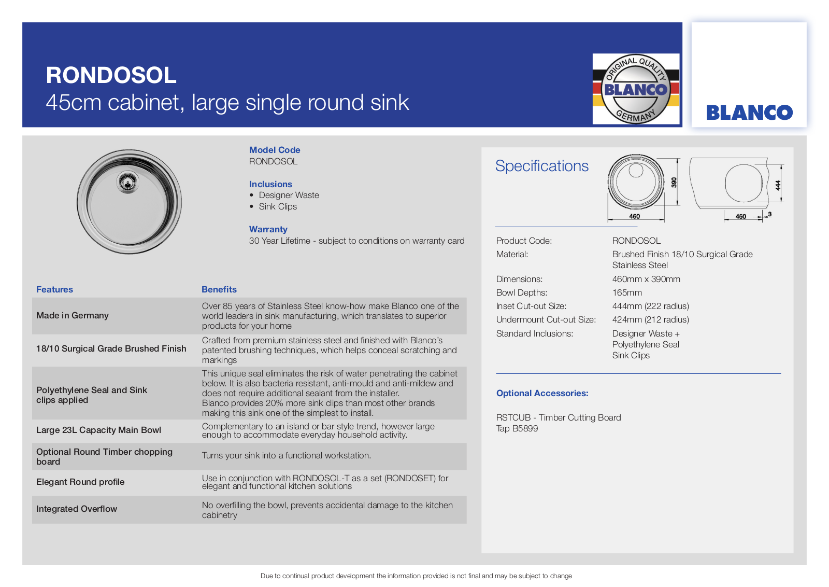Image resolution: width=829 pixels, height=587 pixels.
Task: Click the Model Code heading
Action: [x=275, y=150]
